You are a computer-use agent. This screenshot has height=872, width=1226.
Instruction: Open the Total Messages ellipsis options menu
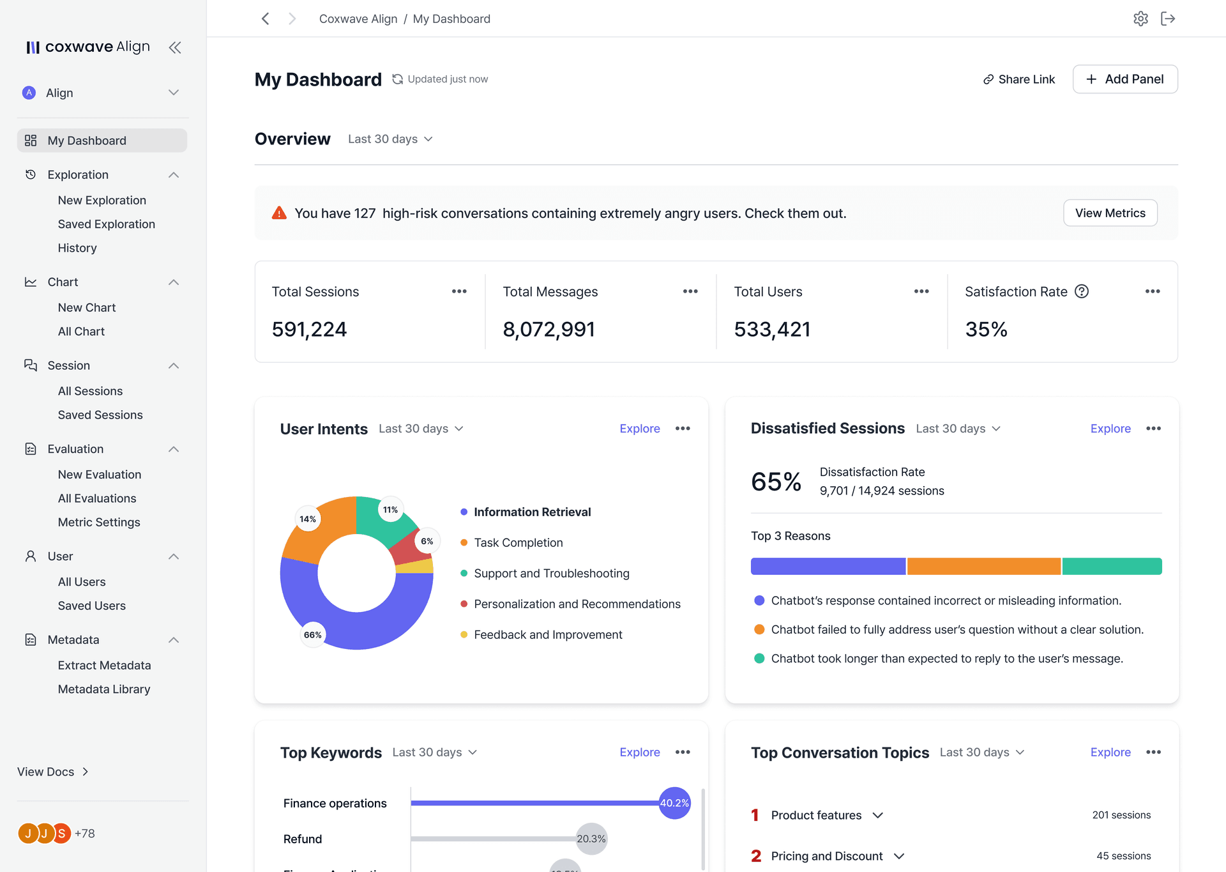click(x=690, y=291)
